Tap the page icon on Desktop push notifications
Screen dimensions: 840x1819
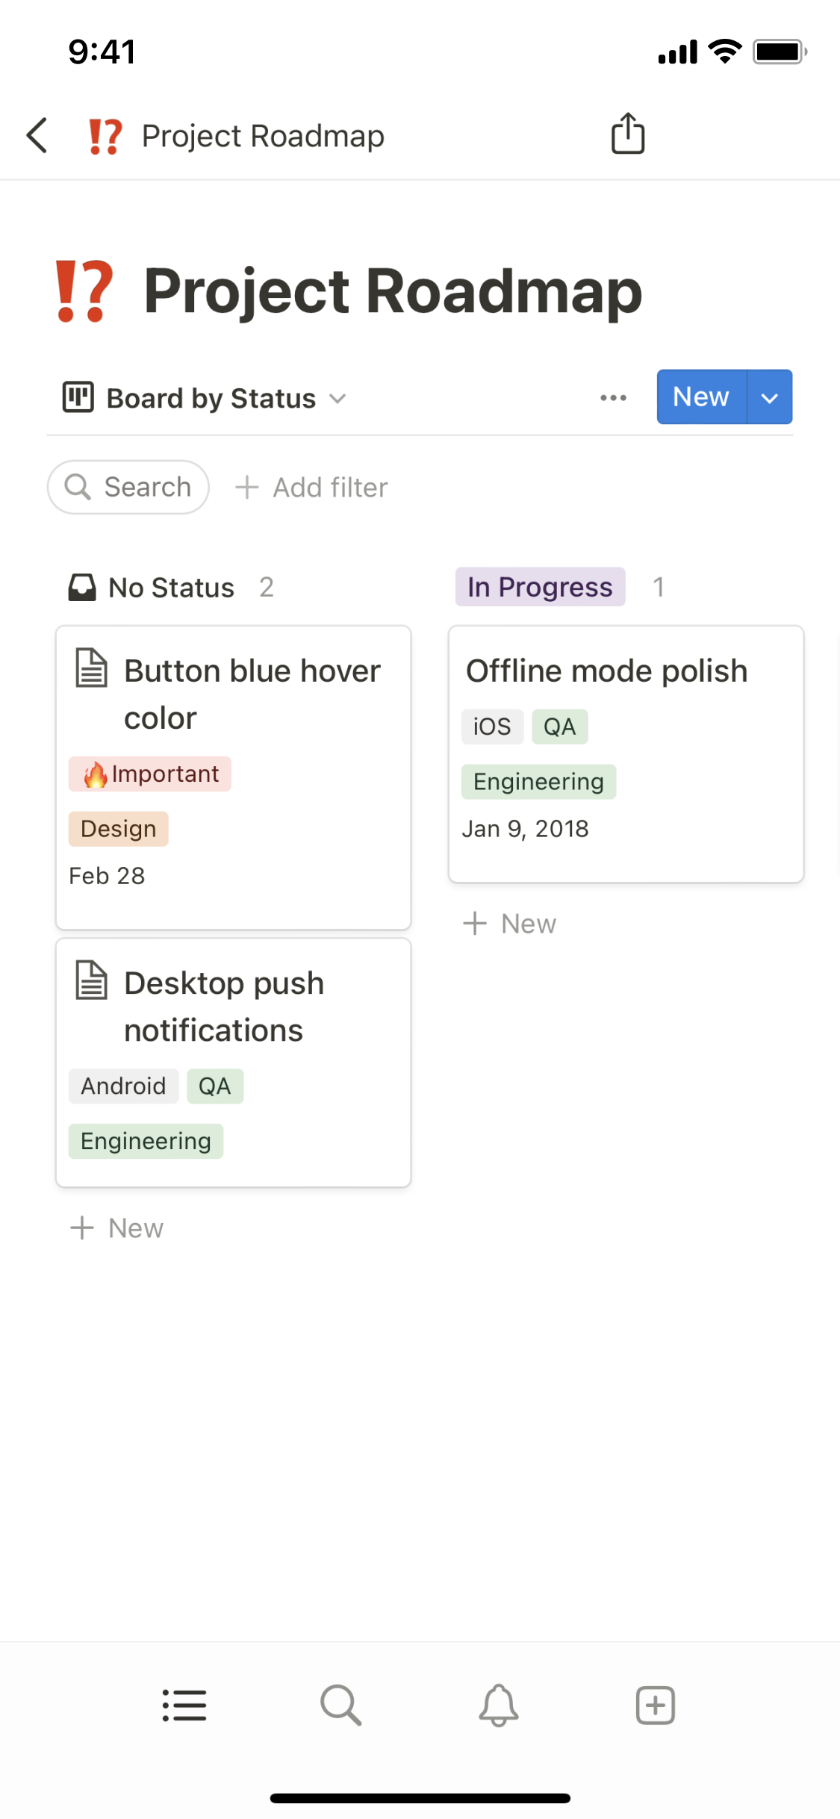coord(92,980)
